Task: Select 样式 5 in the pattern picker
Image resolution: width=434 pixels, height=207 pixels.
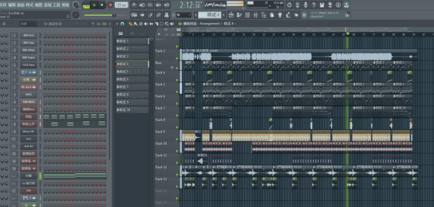Action: pyautogui.click(x=132, y=72)
